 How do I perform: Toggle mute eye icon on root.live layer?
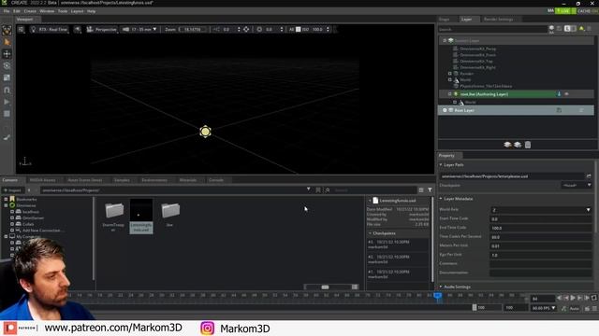567,94
